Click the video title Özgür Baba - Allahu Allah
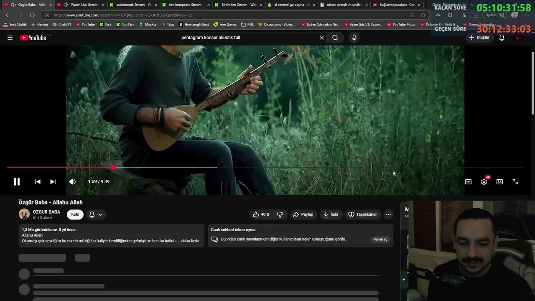Screen dimensions: 535x301 point(51,202)
